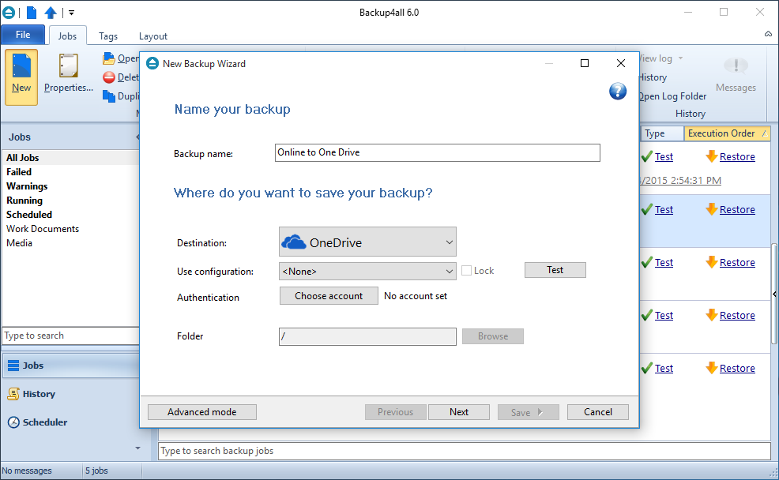Viewport: 779px width, 480px height.
Task: Click quick-access blue up-arrow backup icon
Action: 51,13
